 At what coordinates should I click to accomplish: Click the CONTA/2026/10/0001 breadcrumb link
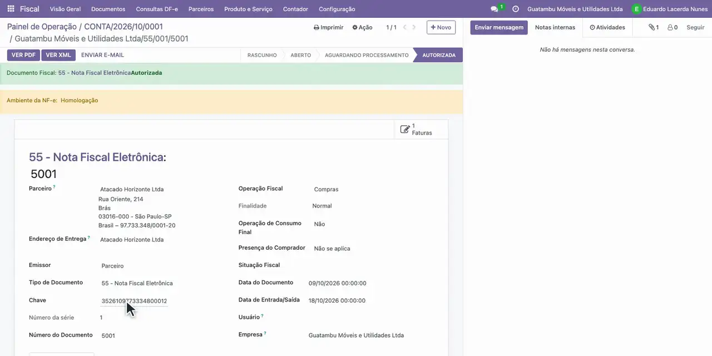pyautogui.click(x=123, y=27)
